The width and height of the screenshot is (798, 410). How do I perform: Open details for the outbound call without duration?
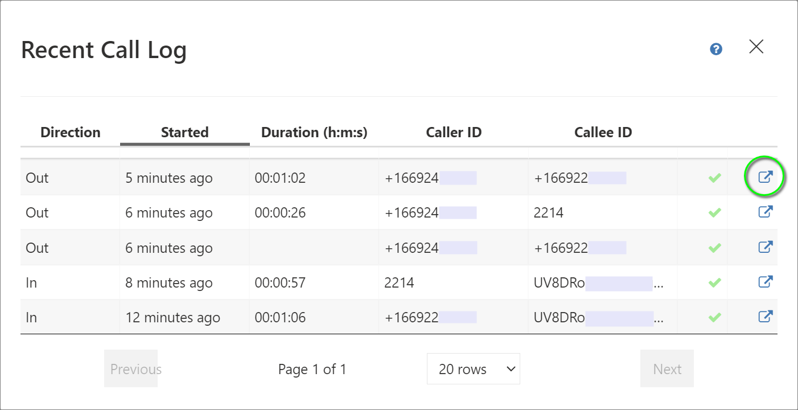pyautogui.click(x=766, y=247)
